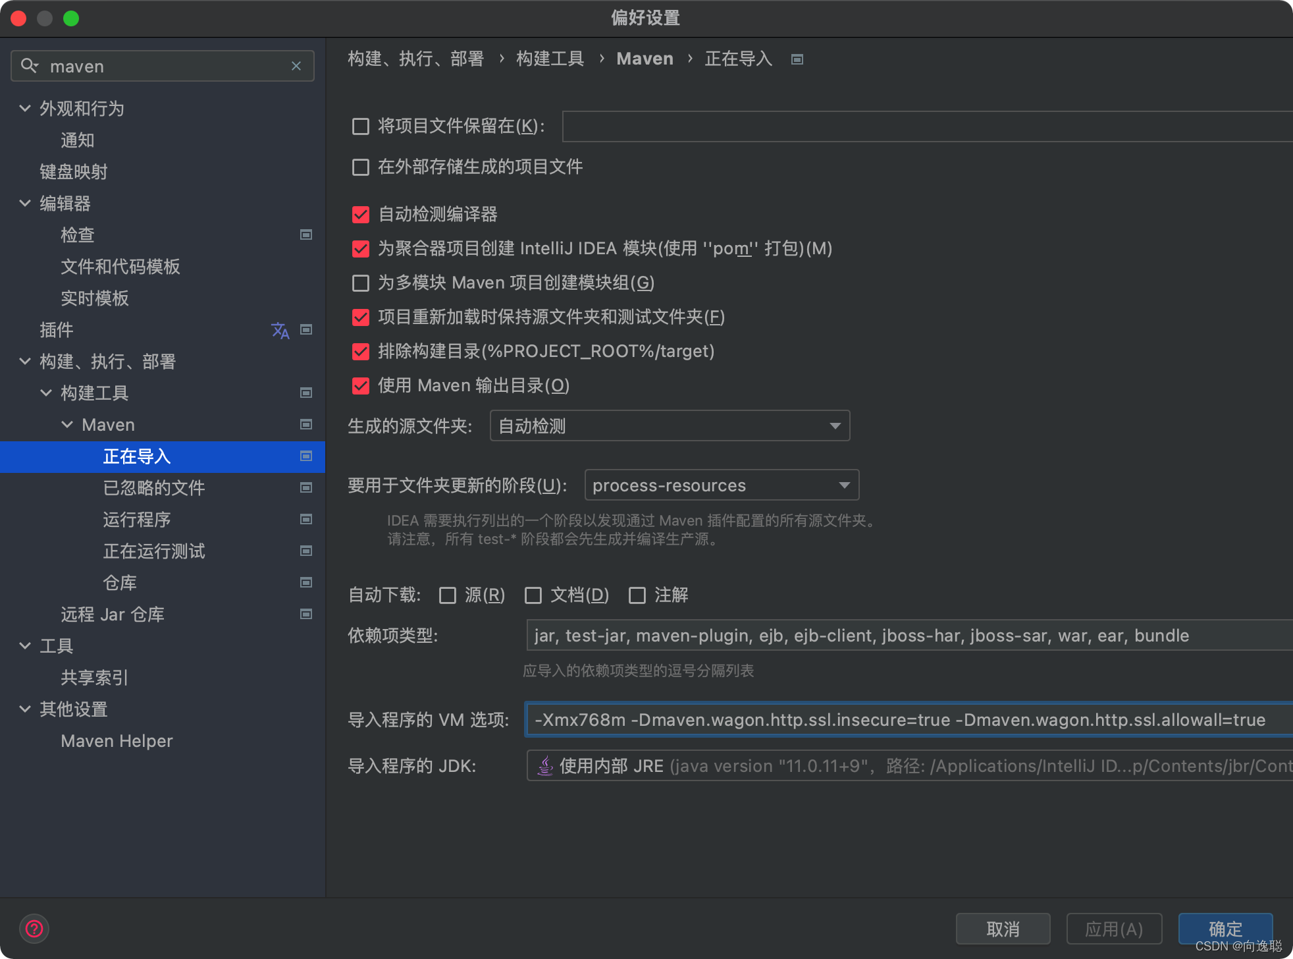Open the process-resources phase dropdown
This screenshot has height=959, width=1293.
coord(722,485)
